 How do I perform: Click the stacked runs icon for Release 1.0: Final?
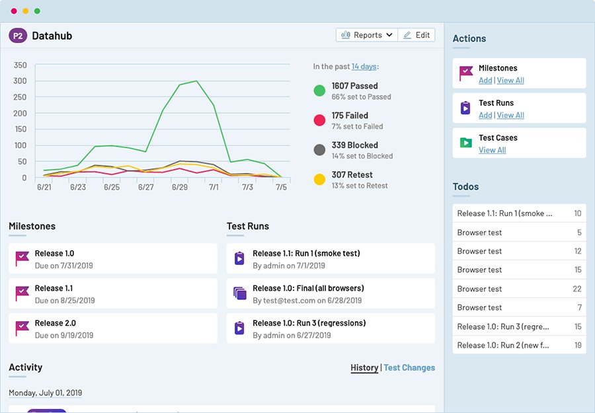(240, 293)
